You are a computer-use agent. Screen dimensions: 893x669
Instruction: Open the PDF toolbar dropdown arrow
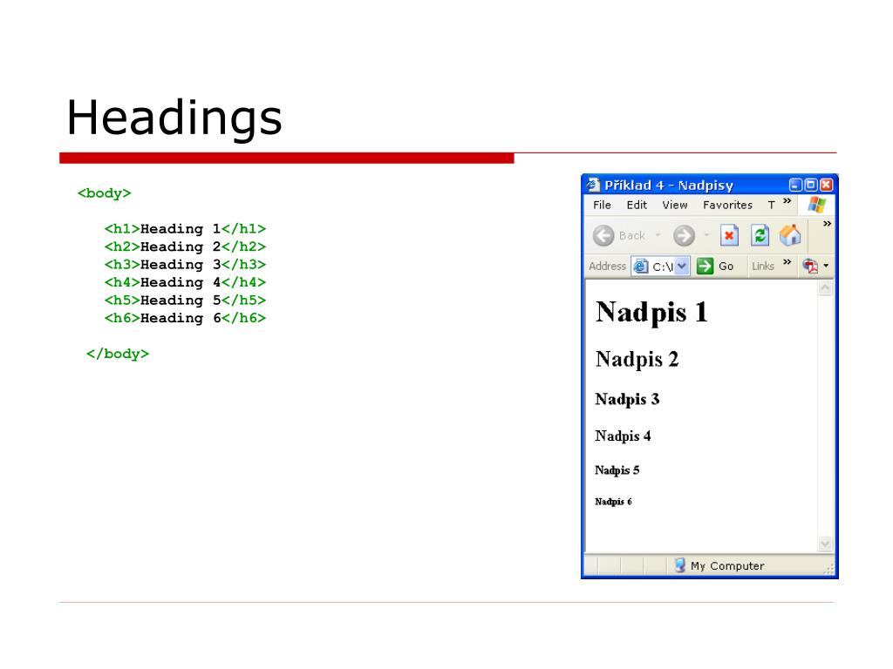point(826,266)
